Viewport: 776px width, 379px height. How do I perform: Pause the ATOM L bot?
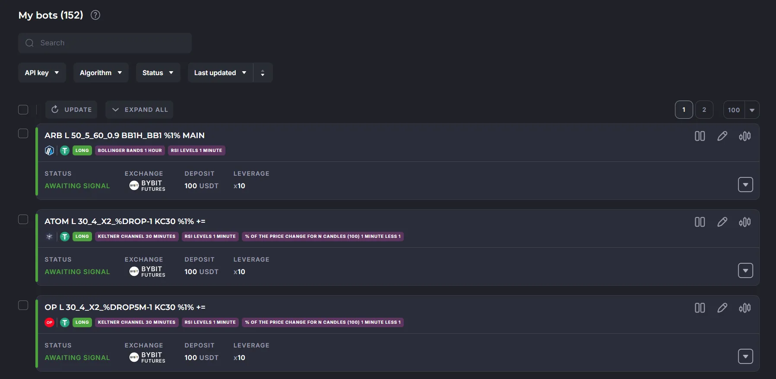pyautogui.click(x=700, y=222)
